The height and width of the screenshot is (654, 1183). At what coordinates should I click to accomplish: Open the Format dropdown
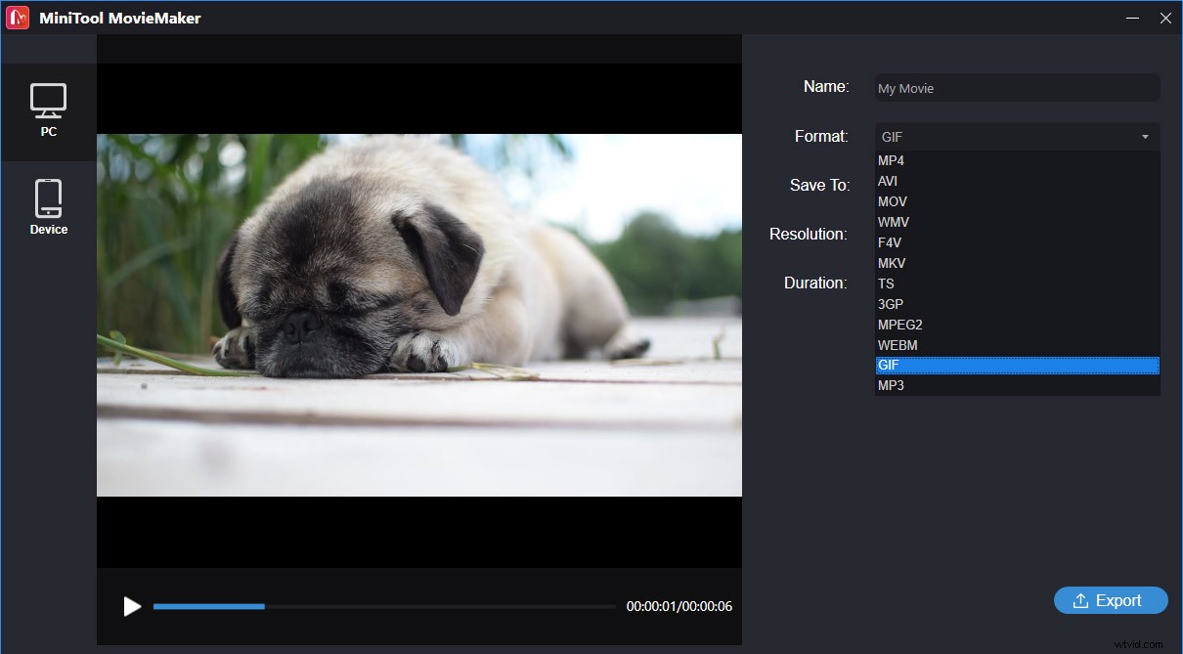(1017, 136)
